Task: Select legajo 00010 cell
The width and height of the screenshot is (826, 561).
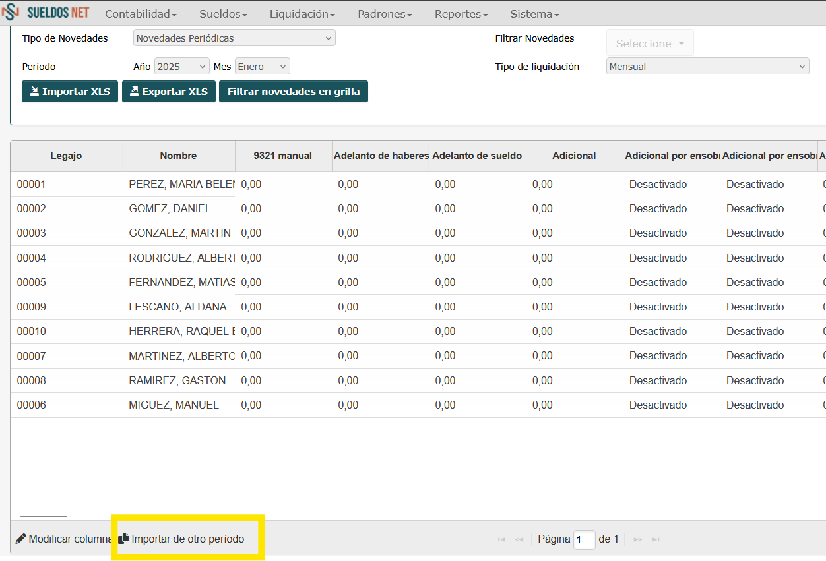Action: pos(67,332)
